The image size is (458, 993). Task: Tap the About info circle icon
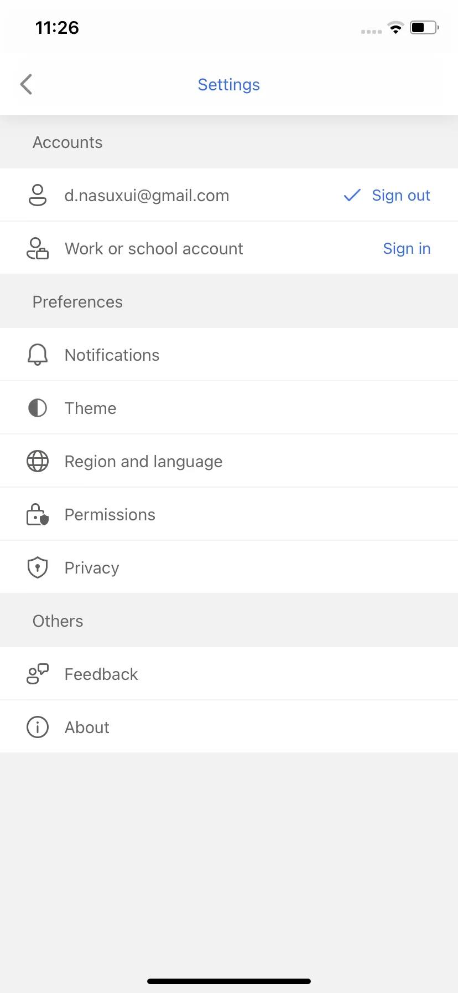[38, 727]
